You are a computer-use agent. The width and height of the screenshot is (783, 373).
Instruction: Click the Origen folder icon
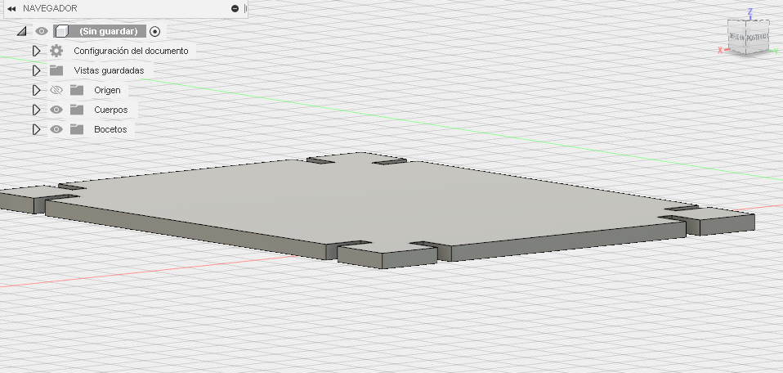(76, 90)
